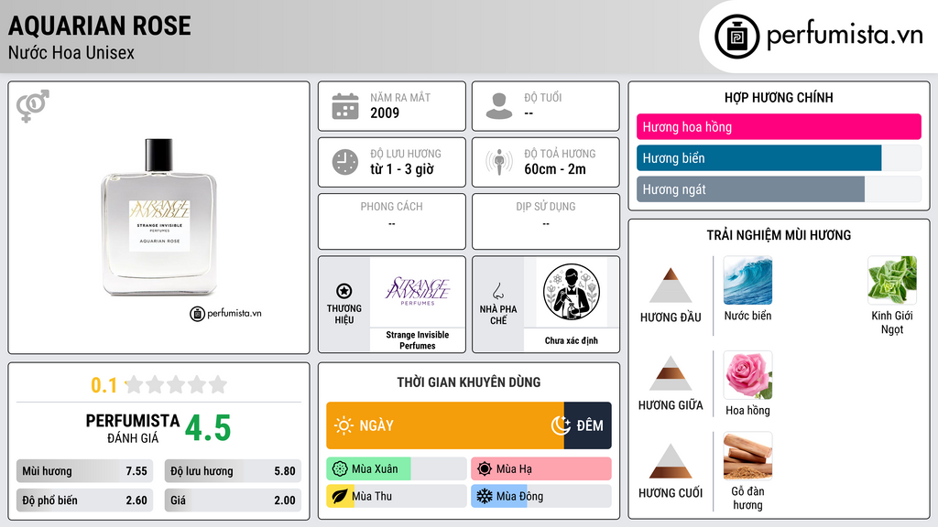
Task: Click the clock icon for longevity
Action: coord(345,162)
